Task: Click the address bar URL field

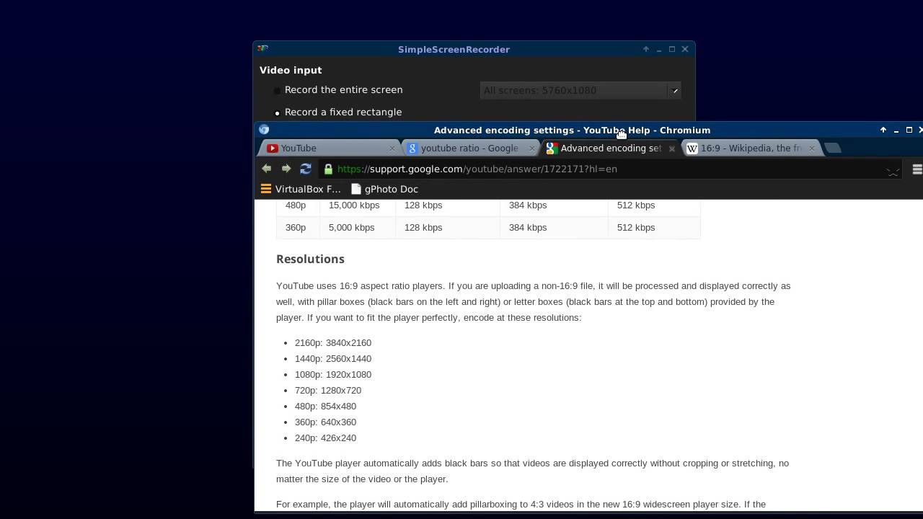Action: tap(609, 169)
